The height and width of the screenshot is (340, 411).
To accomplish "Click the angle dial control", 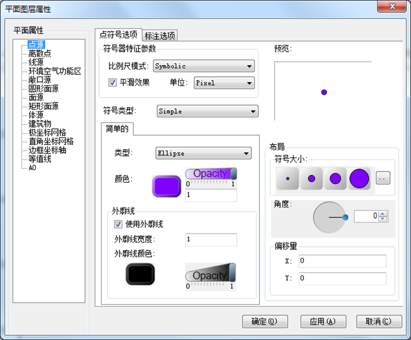I will click(330, 217).
